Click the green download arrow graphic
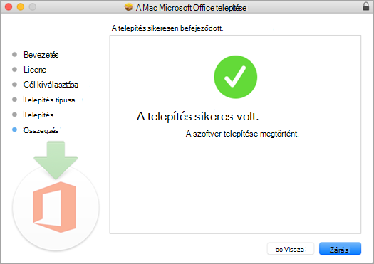The height and width of the screenshot is (264, 374). 56,160
